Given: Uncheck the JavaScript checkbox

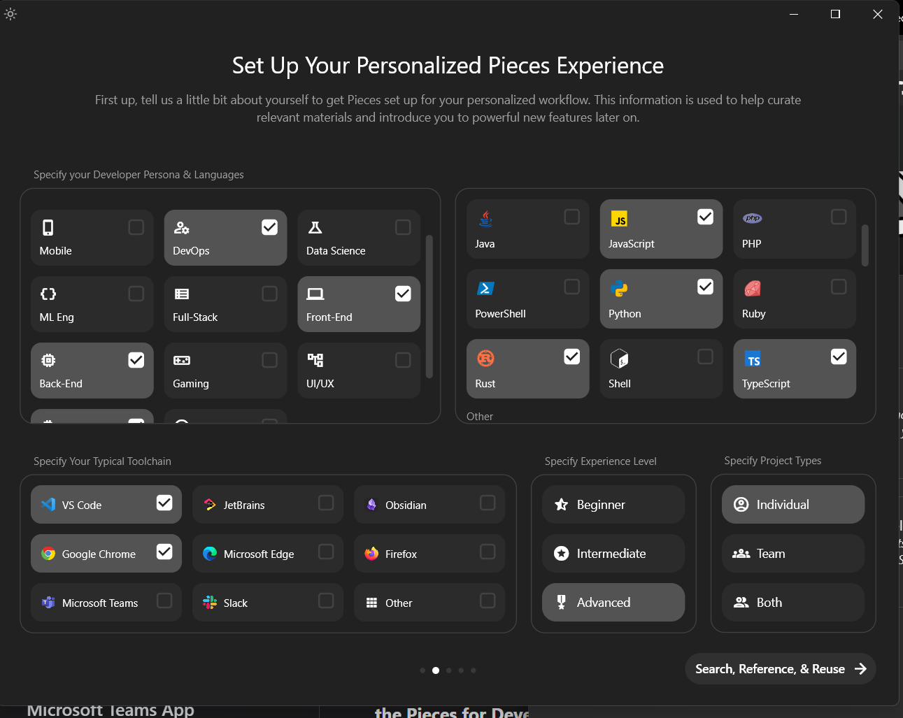Looking at the screenshot, I should 705,216.
